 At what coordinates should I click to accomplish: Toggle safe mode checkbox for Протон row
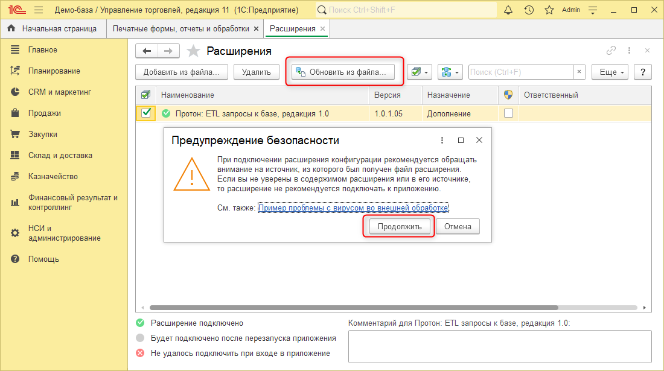[x=509, y=113]
